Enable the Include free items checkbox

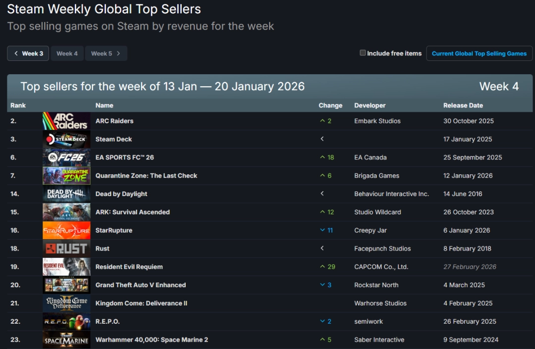[363, 53]
